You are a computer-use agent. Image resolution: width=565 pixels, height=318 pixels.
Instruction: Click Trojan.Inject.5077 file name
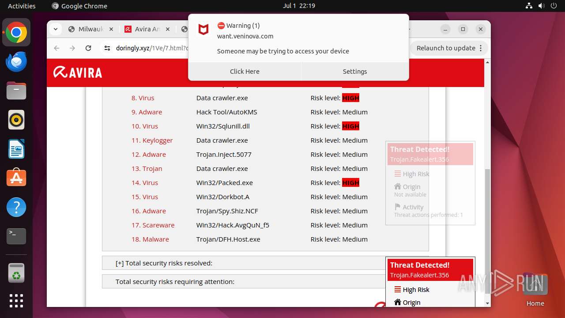point(225,155)
